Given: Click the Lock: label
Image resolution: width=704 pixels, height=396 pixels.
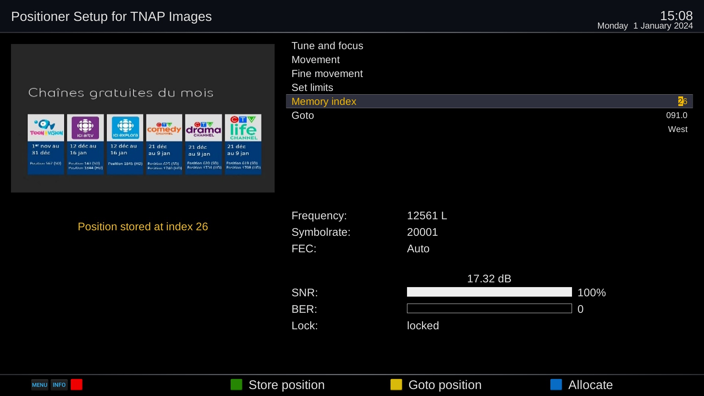Looking at the screenshot, I should (305, 326).
